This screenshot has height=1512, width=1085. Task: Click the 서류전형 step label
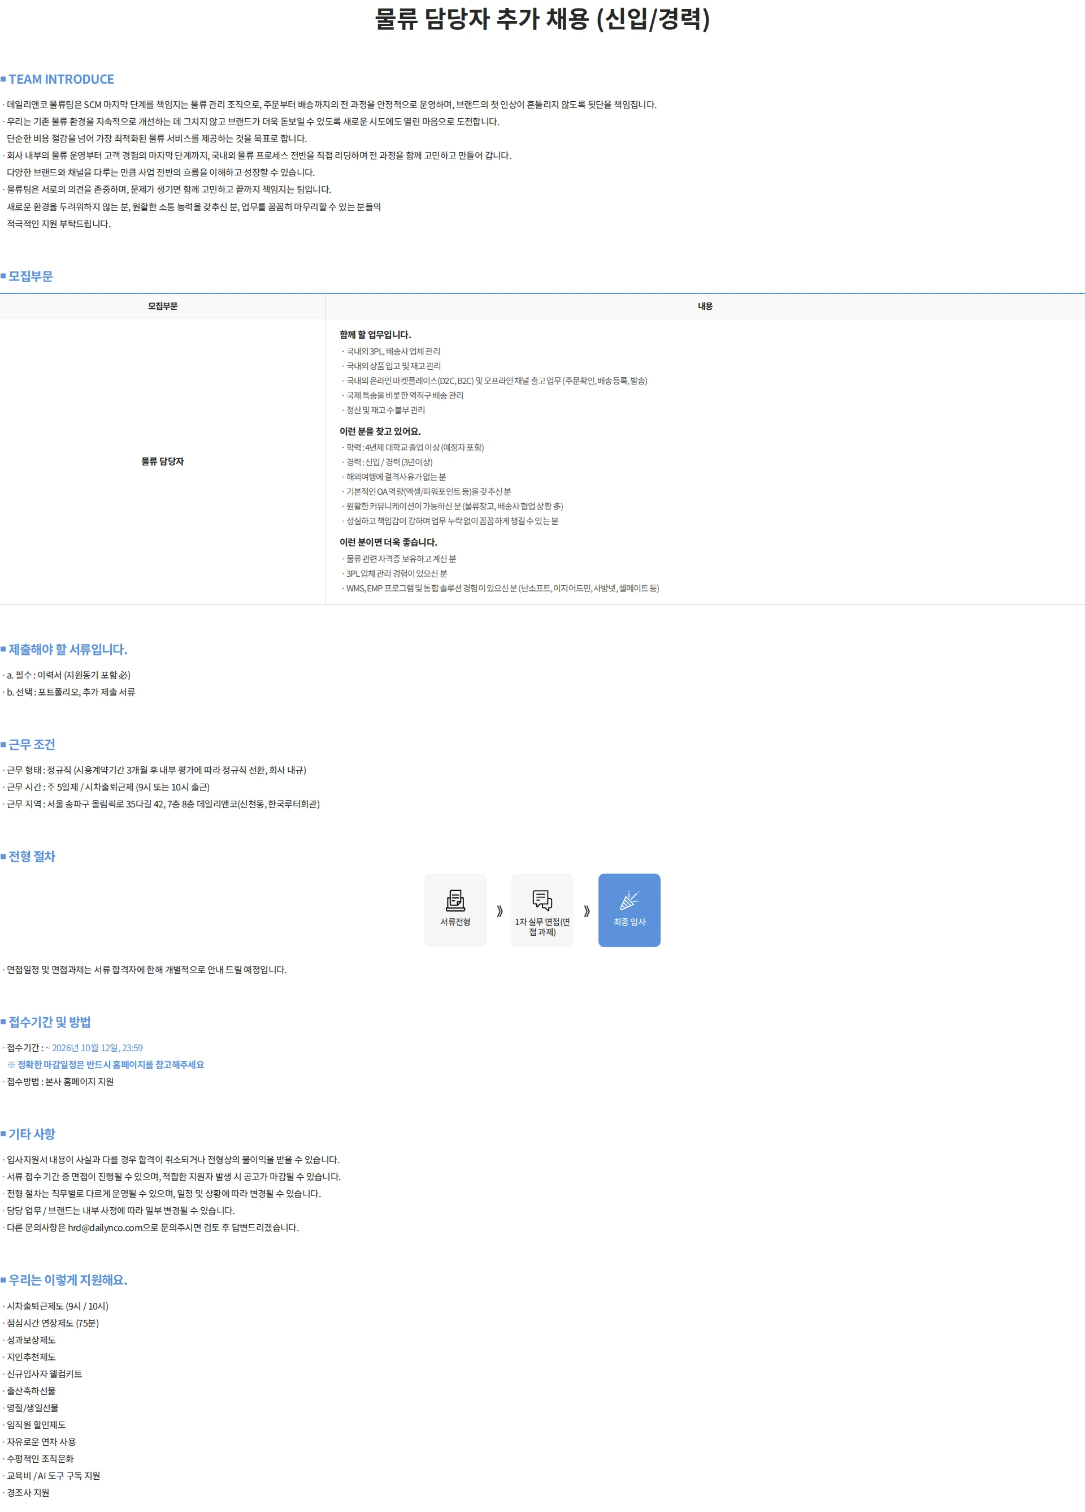(x=455, y=921)
